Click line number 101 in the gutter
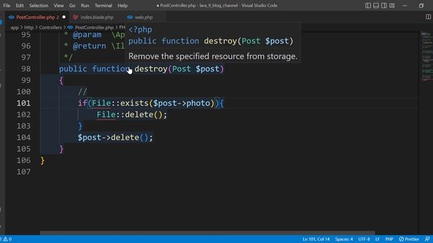 [x=24, y=103]
